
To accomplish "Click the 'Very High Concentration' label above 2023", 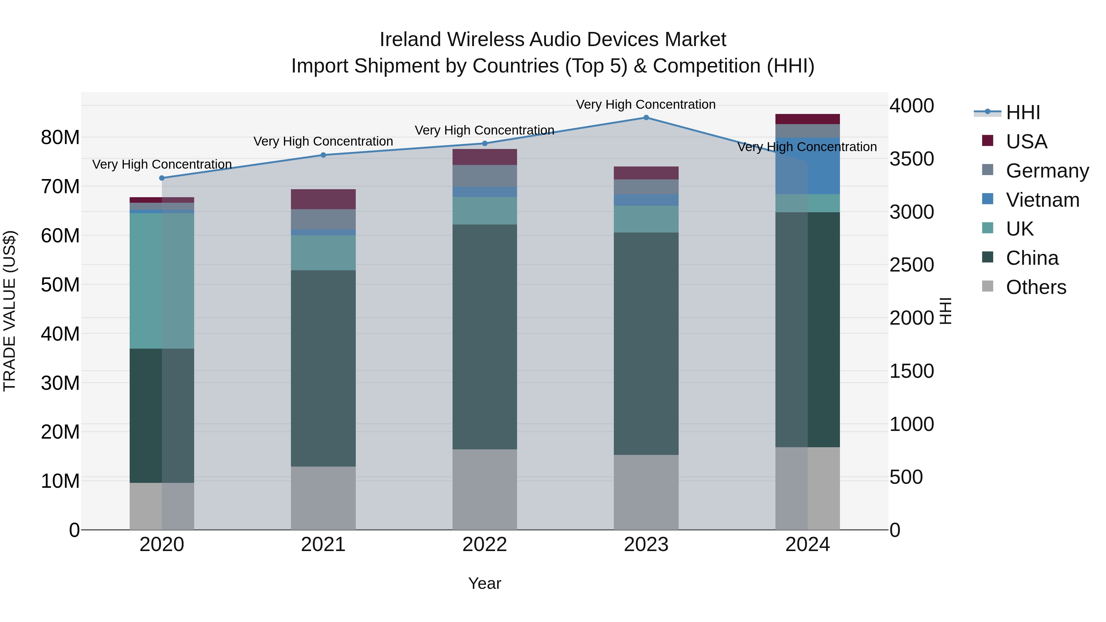I will click(646, 104).
